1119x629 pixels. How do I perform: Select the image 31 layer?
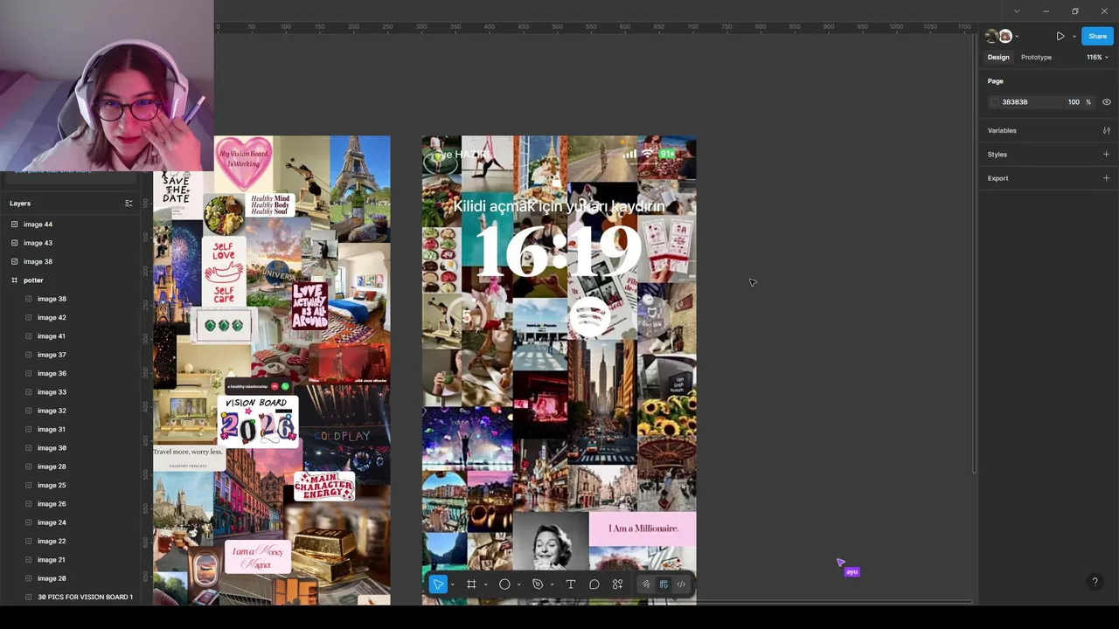tap(70, 429)
